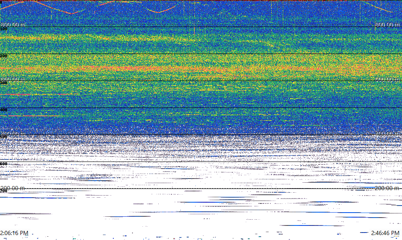Select the right-side 400.00 m depth label
Viewport: 402px width, 240px height.
[x=387, y=134]
